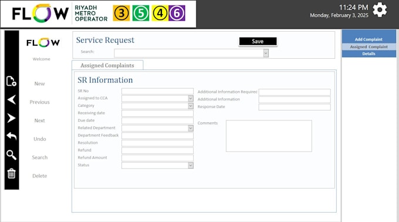
Task: Save the service request
Action: pyautogui.click(x=258, y=42)
